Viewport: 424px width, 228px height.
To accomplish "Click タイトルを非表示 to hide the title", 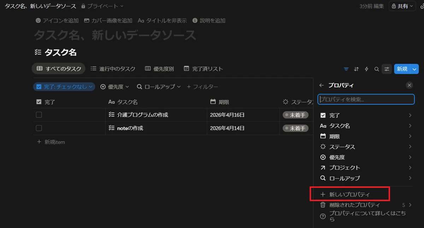I will pyautogui.click(x=162, y=20).
